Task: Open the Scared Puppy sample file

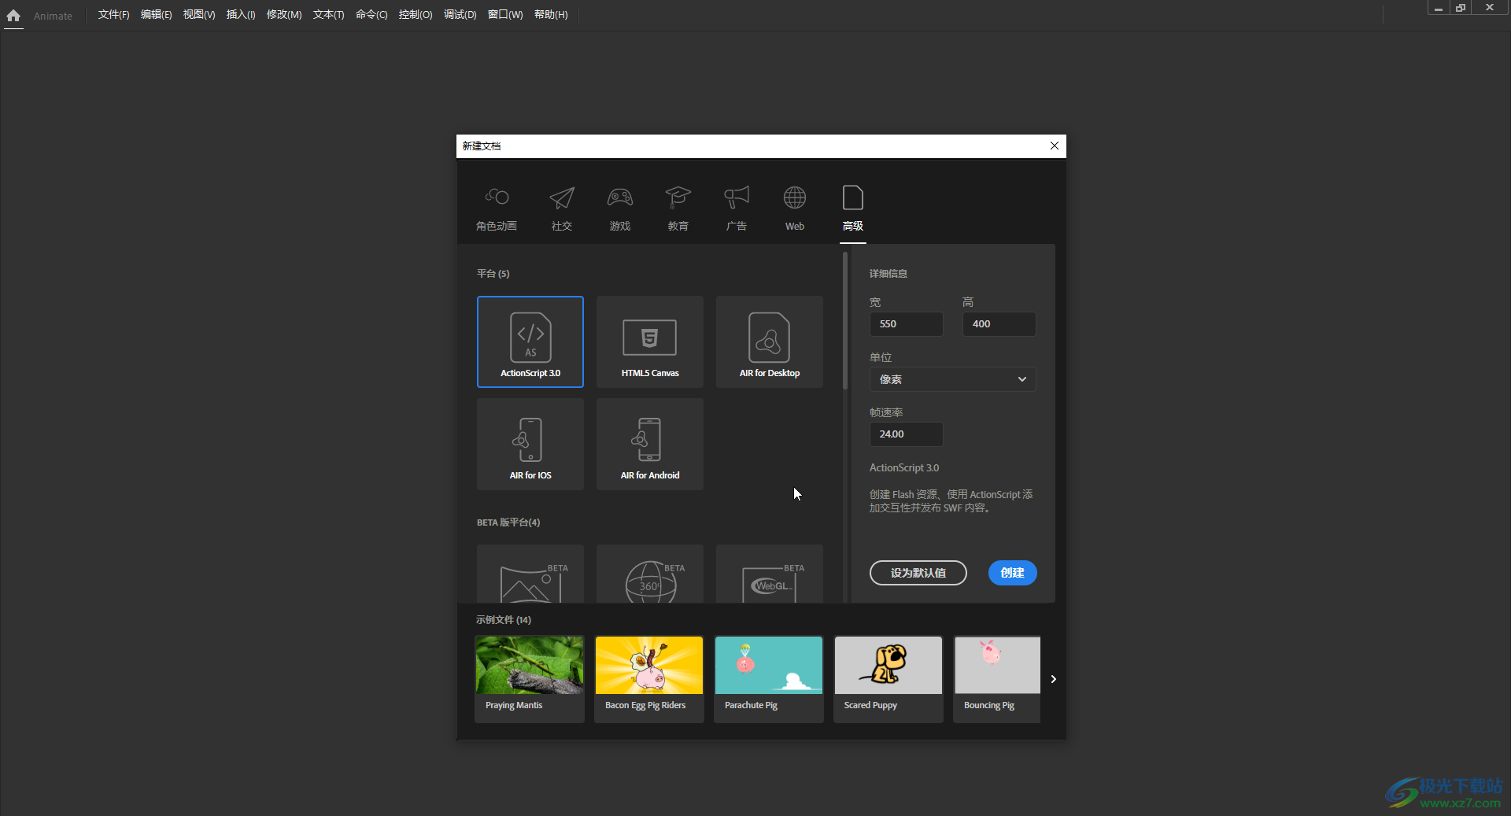Action: point(888,679)
